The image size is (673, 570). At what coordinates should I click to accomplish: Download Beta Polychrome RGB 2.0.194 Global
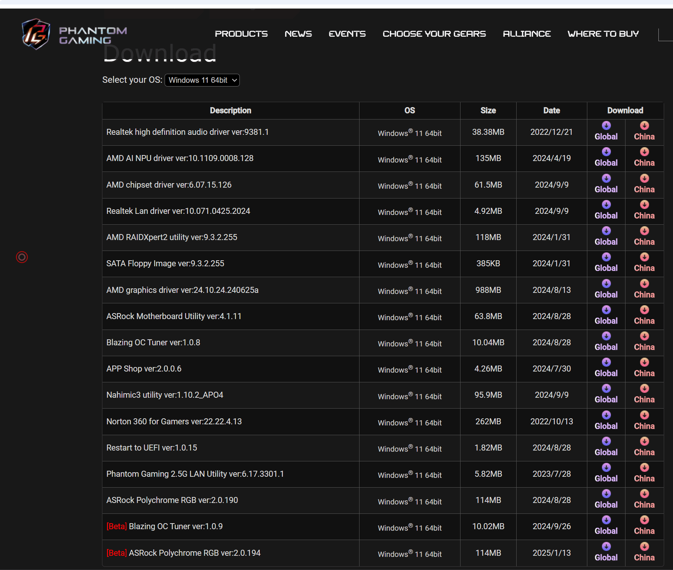[606, 552]
